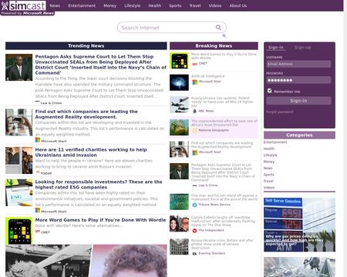The width and height of the screenshot is (347, 277).
Task: Select Travel in Categories list
Action: [x=268, y=181]
